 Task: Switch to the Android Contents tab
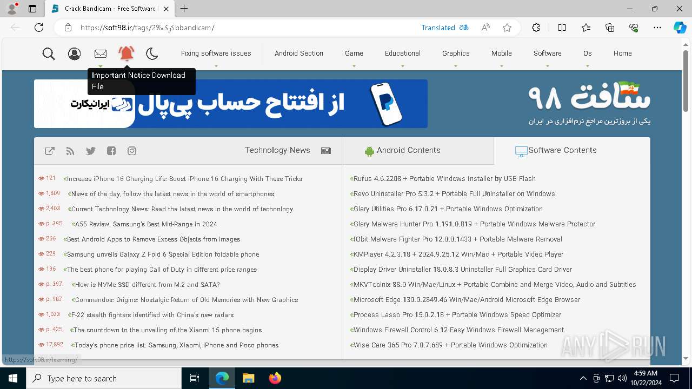[x=418, y=151]
